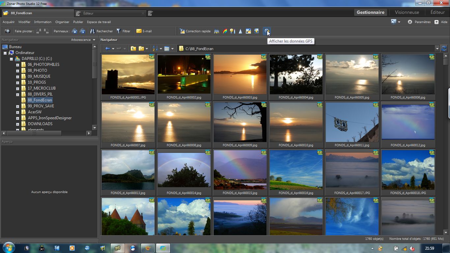Expand the 06_PHOTOPHILES folder node
Viewport: 450px width, 253px height.
click(x=17, y=65)
